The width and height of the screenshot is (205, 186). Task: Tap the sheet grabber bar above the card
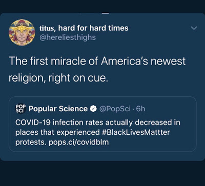pos(106,13)
